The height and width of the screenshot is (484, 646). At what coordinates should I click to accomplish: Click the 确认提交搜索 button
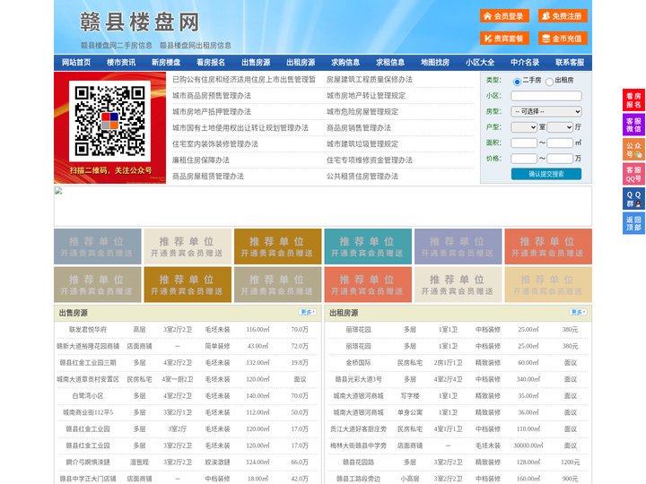(x=546, y=174)
